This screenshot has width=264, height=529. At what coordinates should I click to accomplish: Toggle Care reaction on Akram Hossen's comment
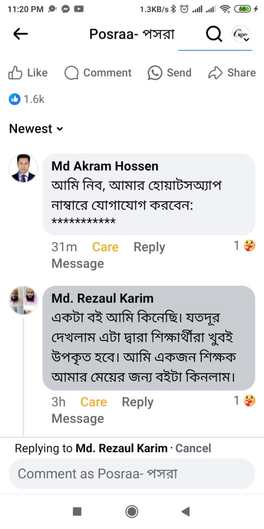105,247
